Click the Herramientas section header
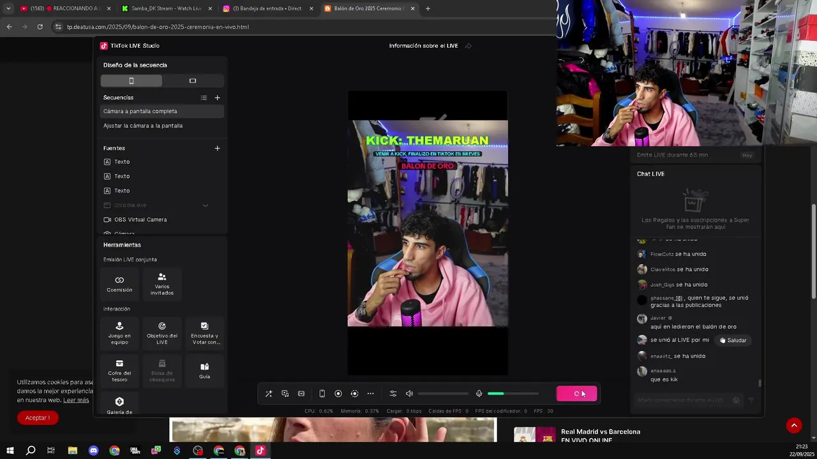This screenshot has height=459, width=817. (122, 245)
